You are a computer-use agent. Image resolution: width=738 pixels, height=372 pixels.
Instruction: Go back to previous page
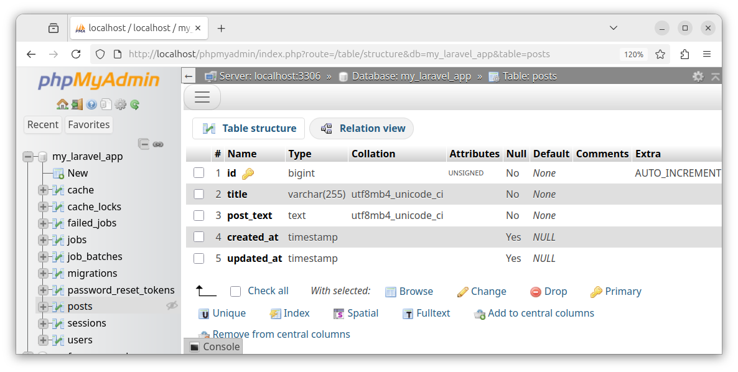(31, 54)
